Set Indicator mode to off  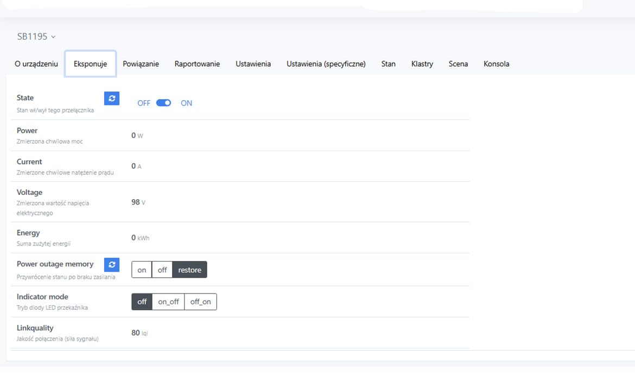tap(142, 302)
